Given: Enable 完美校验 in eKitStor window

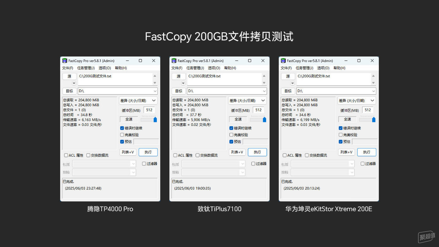Looking at the screenshot, I should (341, 135).
